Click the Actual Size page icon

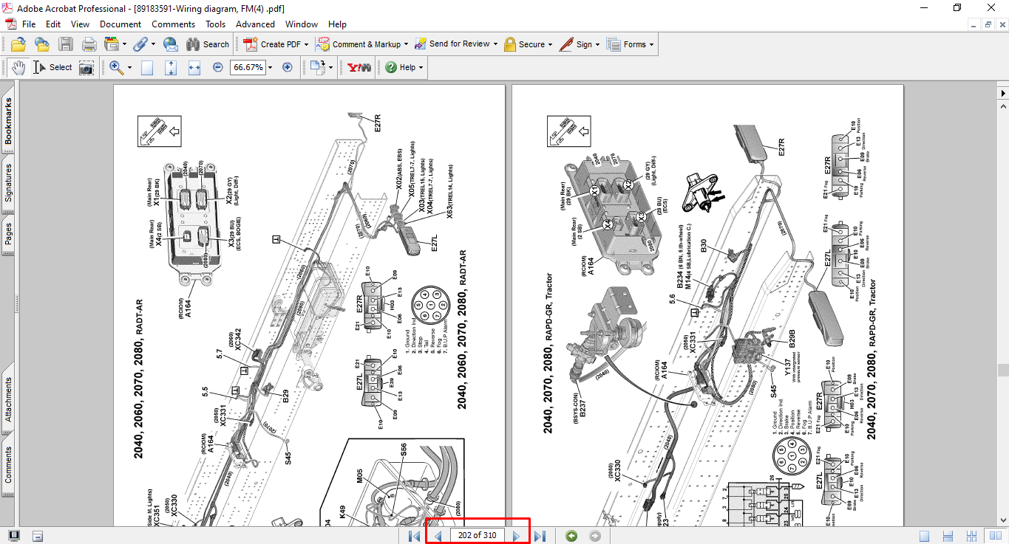tap(147, 67)
